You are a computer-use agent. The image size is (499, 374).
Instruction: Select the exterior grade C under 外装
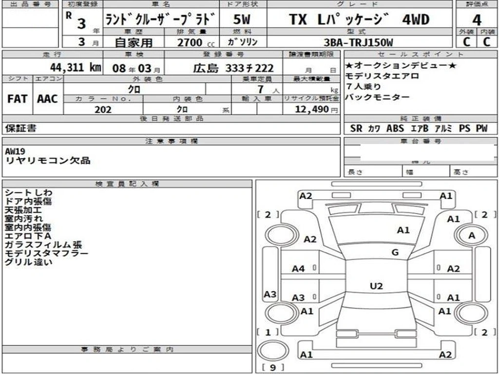coord(466,42)
